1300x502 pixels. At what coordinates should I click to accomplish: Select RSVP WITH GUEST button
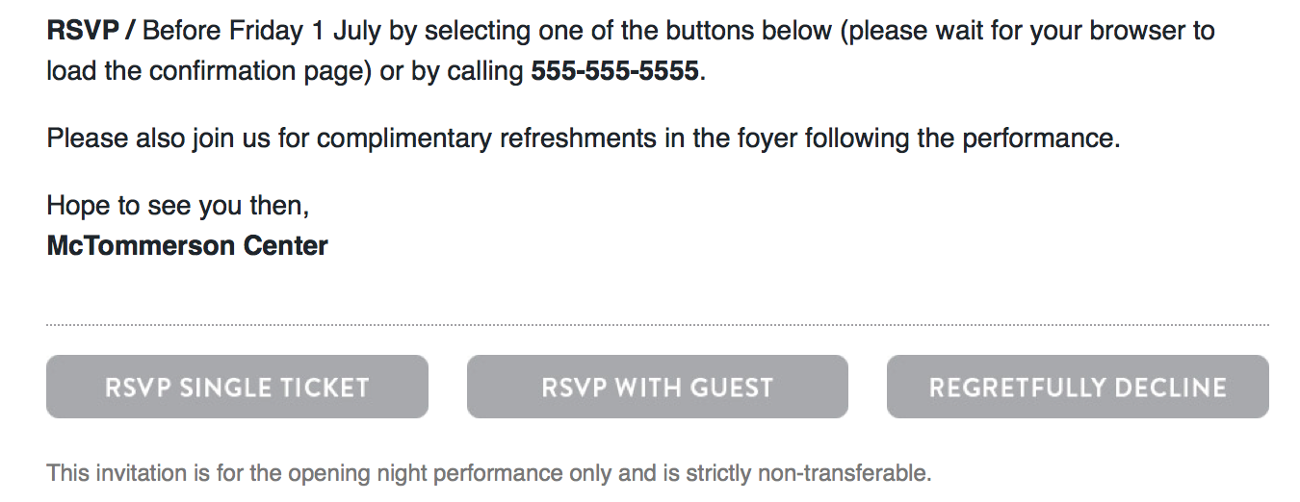coord(658,387)
